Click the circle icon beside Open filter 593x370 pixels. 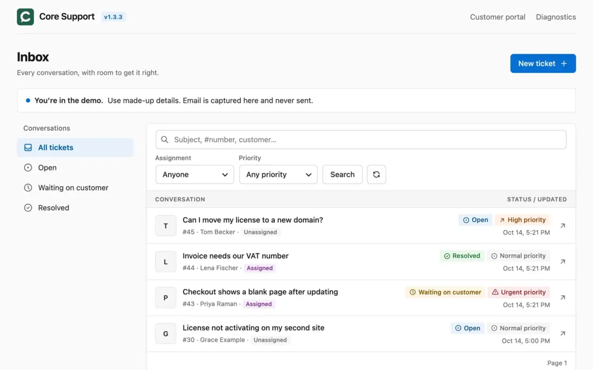28,168
